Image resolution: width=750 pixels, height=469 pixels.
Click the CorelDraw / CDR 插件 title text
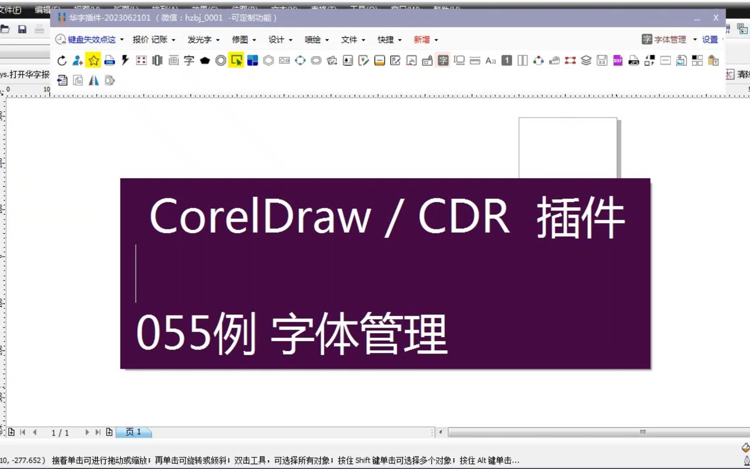(387, 216)
